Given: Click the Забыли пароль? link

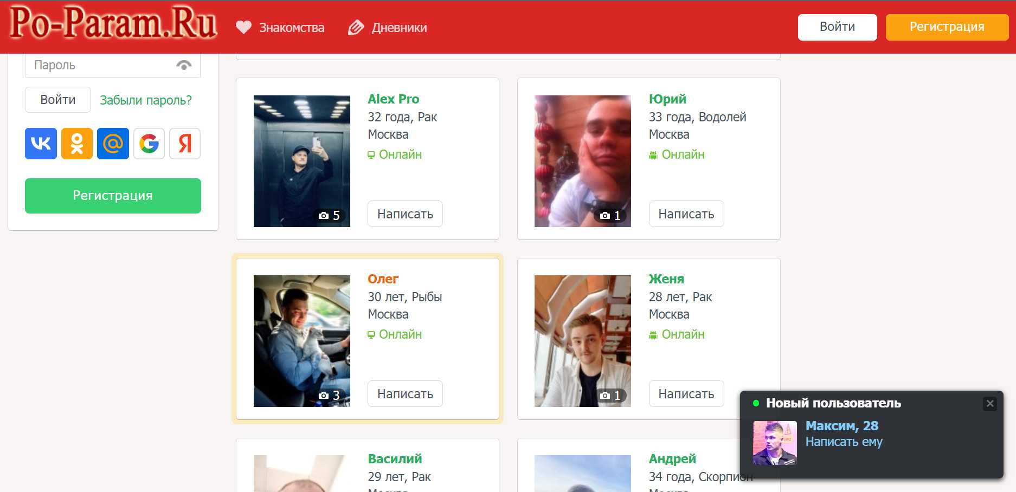Looking at the screenshot, I should point(146,100).
